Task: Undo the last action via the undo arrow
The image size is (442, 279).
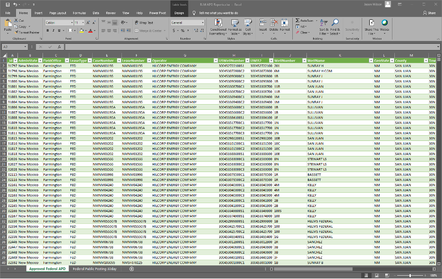Action: click(x=15, y=5)
